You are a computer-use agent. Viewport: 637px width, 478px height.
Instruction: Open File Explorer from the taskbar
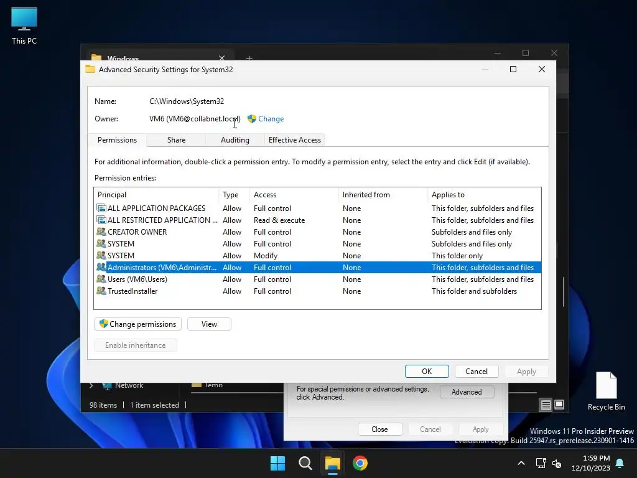pyautogui.click(x=332, y=463)
